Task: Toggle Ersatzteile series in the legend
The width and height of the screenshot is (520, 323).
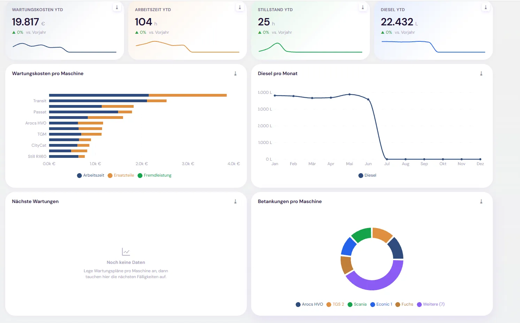Action: click(x=121, y=175)
